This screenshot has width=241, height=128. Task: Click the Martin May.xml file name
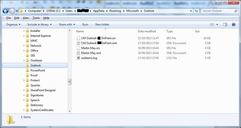point(91,53)
